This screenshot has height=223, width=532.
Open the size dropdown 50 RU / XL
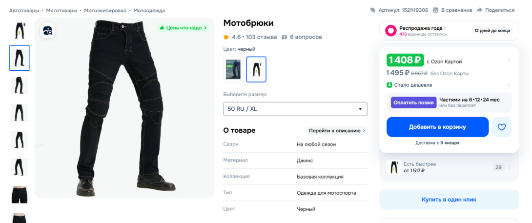[295, 109]
